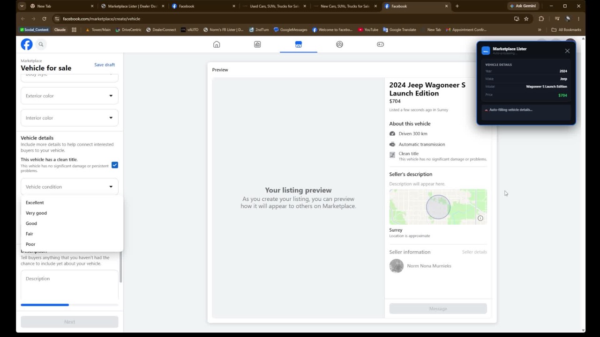Collapse the Vehicle condition dropdown

pos(69,187)
